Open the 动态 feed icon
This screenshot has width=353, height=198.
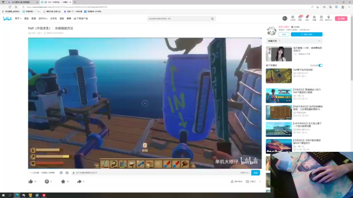tap(307, 18)
